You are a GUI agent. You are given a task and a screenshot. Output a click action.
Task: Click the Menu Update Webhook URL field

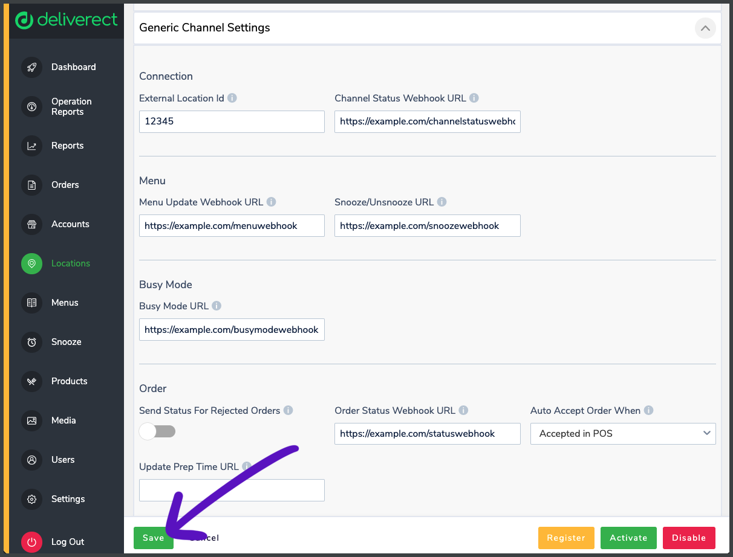232,225
